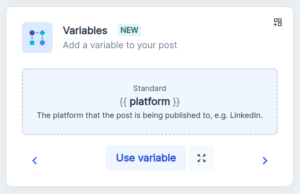Click the opening double curly braces
This screenshot has height=194, width=300.
click(x=123, y=102)
